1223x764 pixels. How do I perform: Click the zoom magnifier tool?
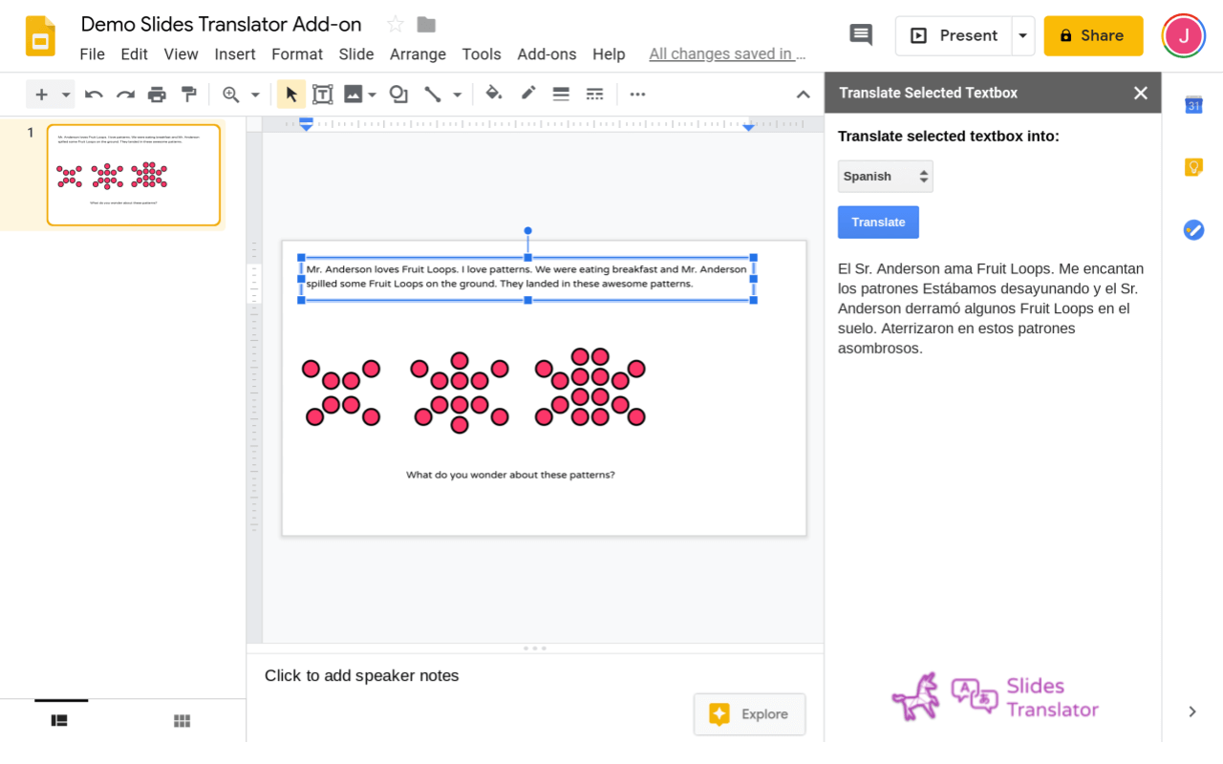230,94
